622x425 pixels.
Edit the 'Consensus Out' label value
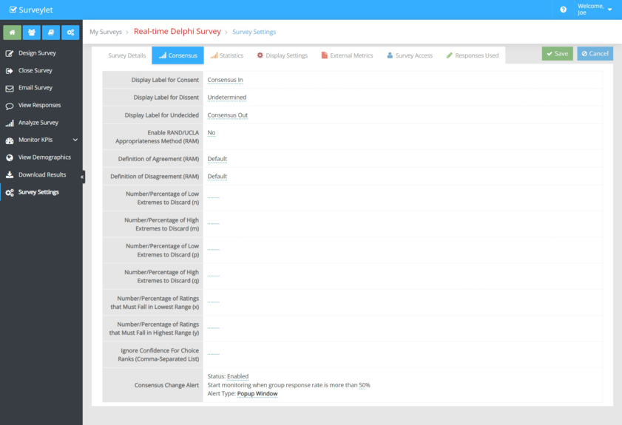point(228,115)
